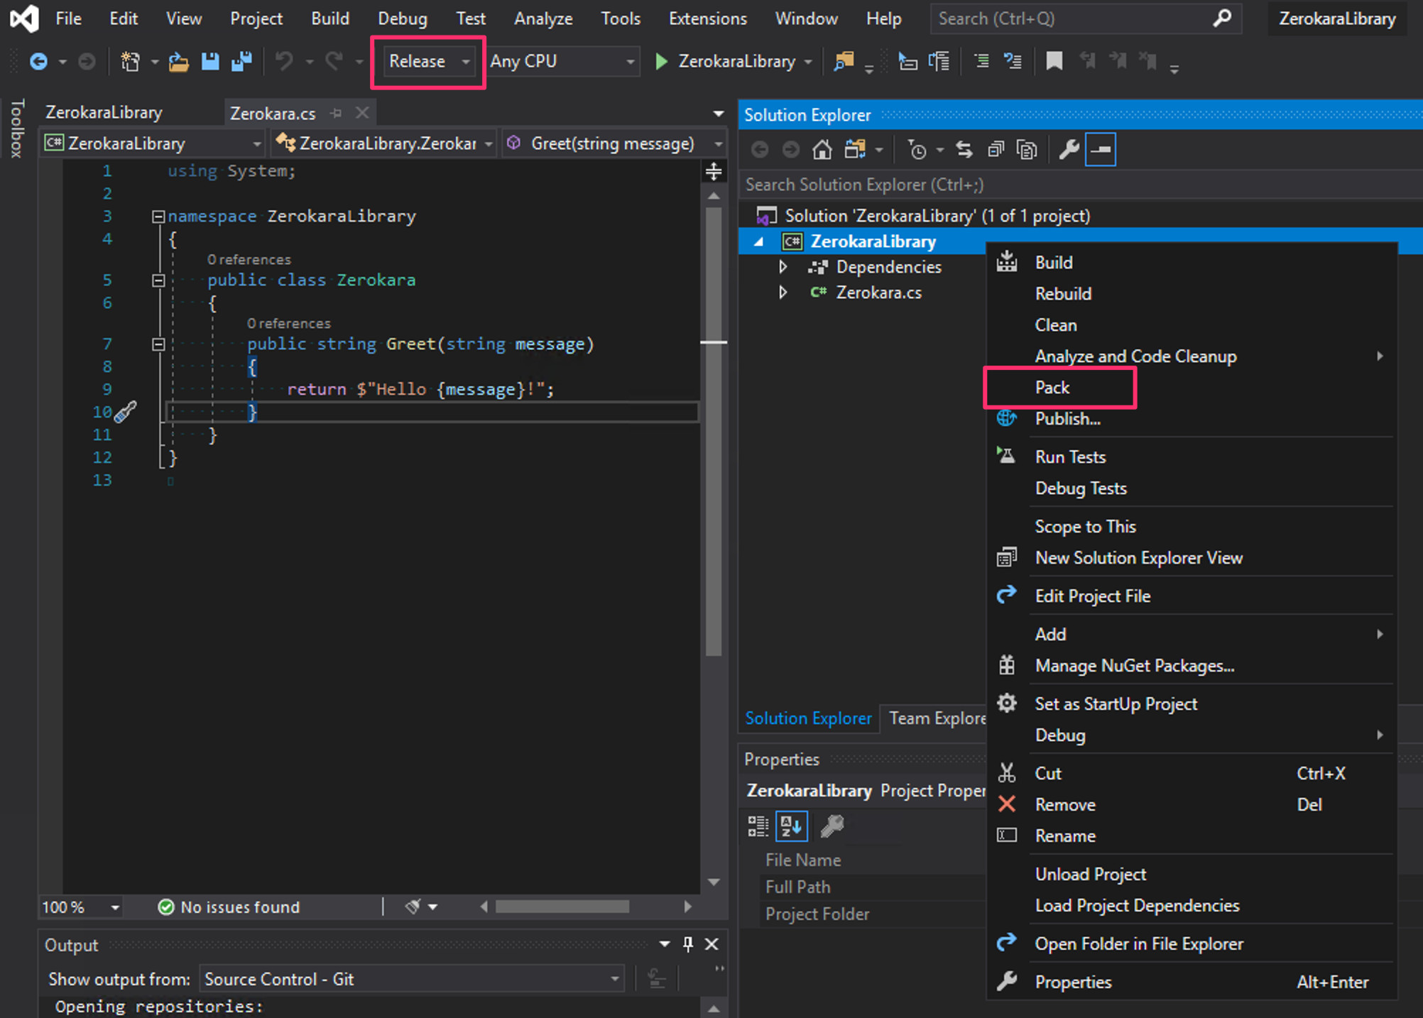Viewport: 1423px width, 1018px height.
Task: Click the Home icon in Solution Explorer
Action: [x=822, y=150]
